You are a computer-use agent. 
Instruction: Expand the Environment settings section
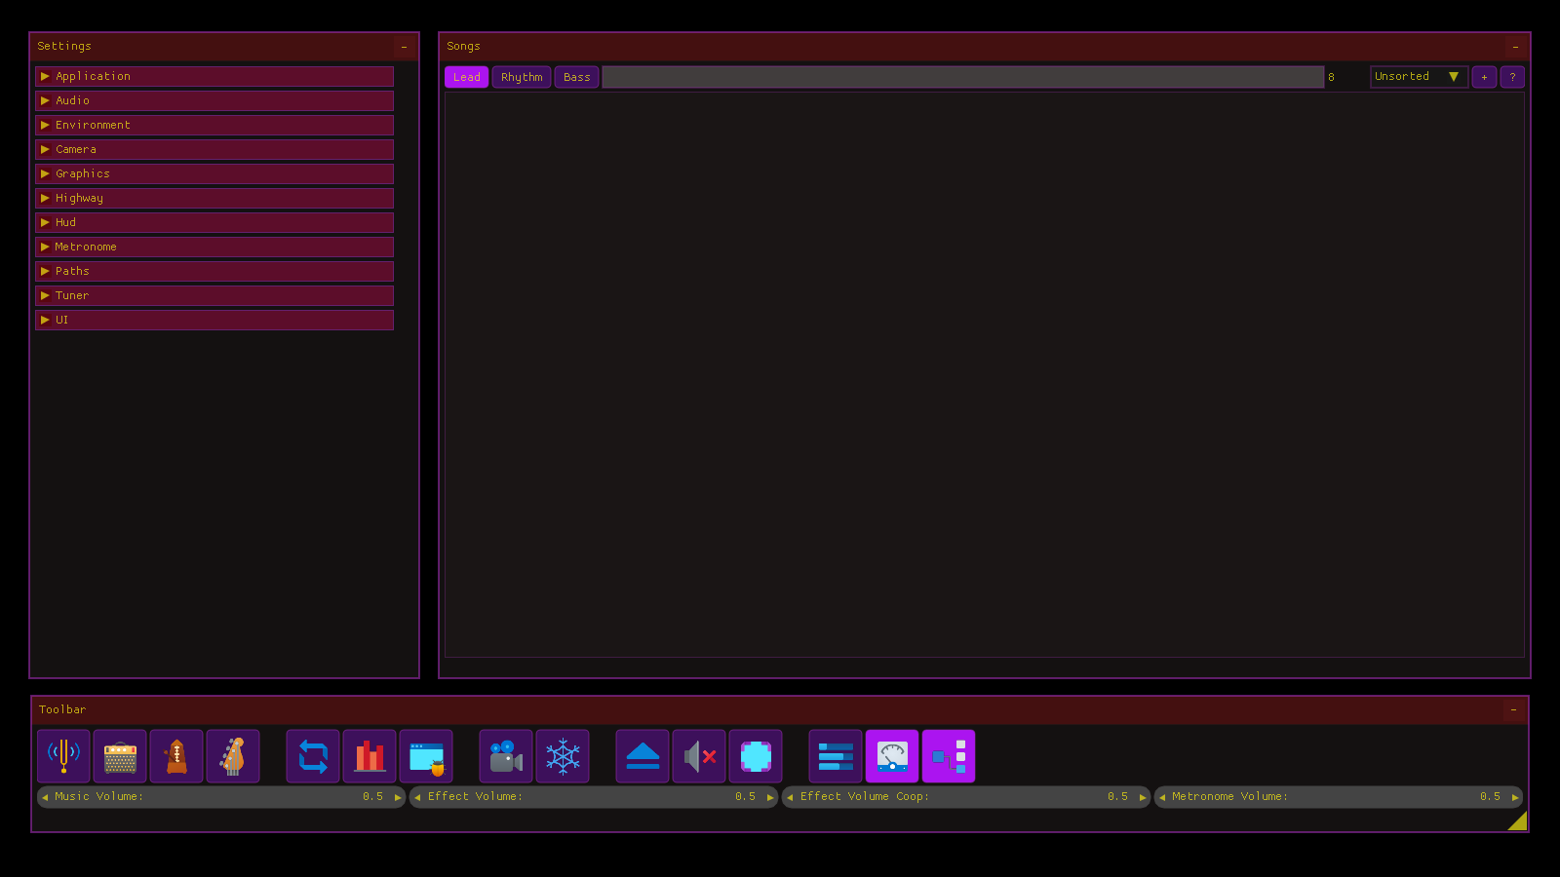click(214, 125)
